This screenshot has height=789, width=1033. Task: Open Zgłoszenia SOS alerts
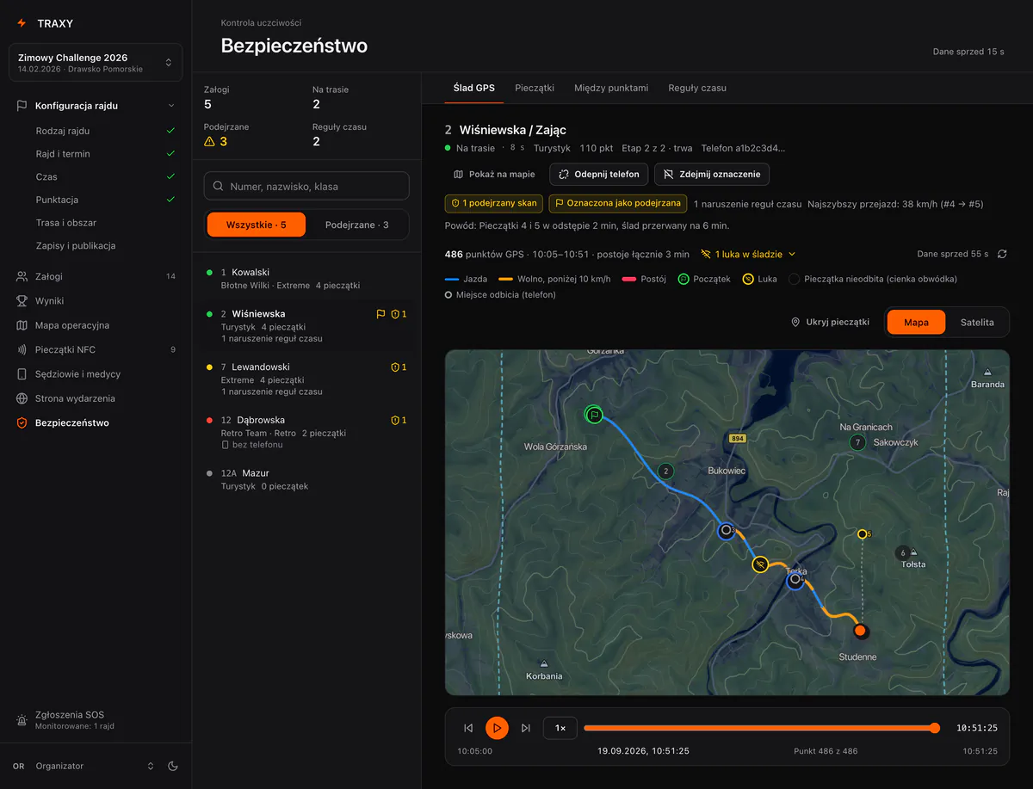pos(96,720)
